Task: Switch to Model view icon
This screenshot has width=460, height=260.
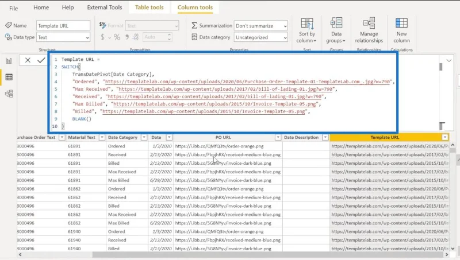Action: click(x=9, y=94)
